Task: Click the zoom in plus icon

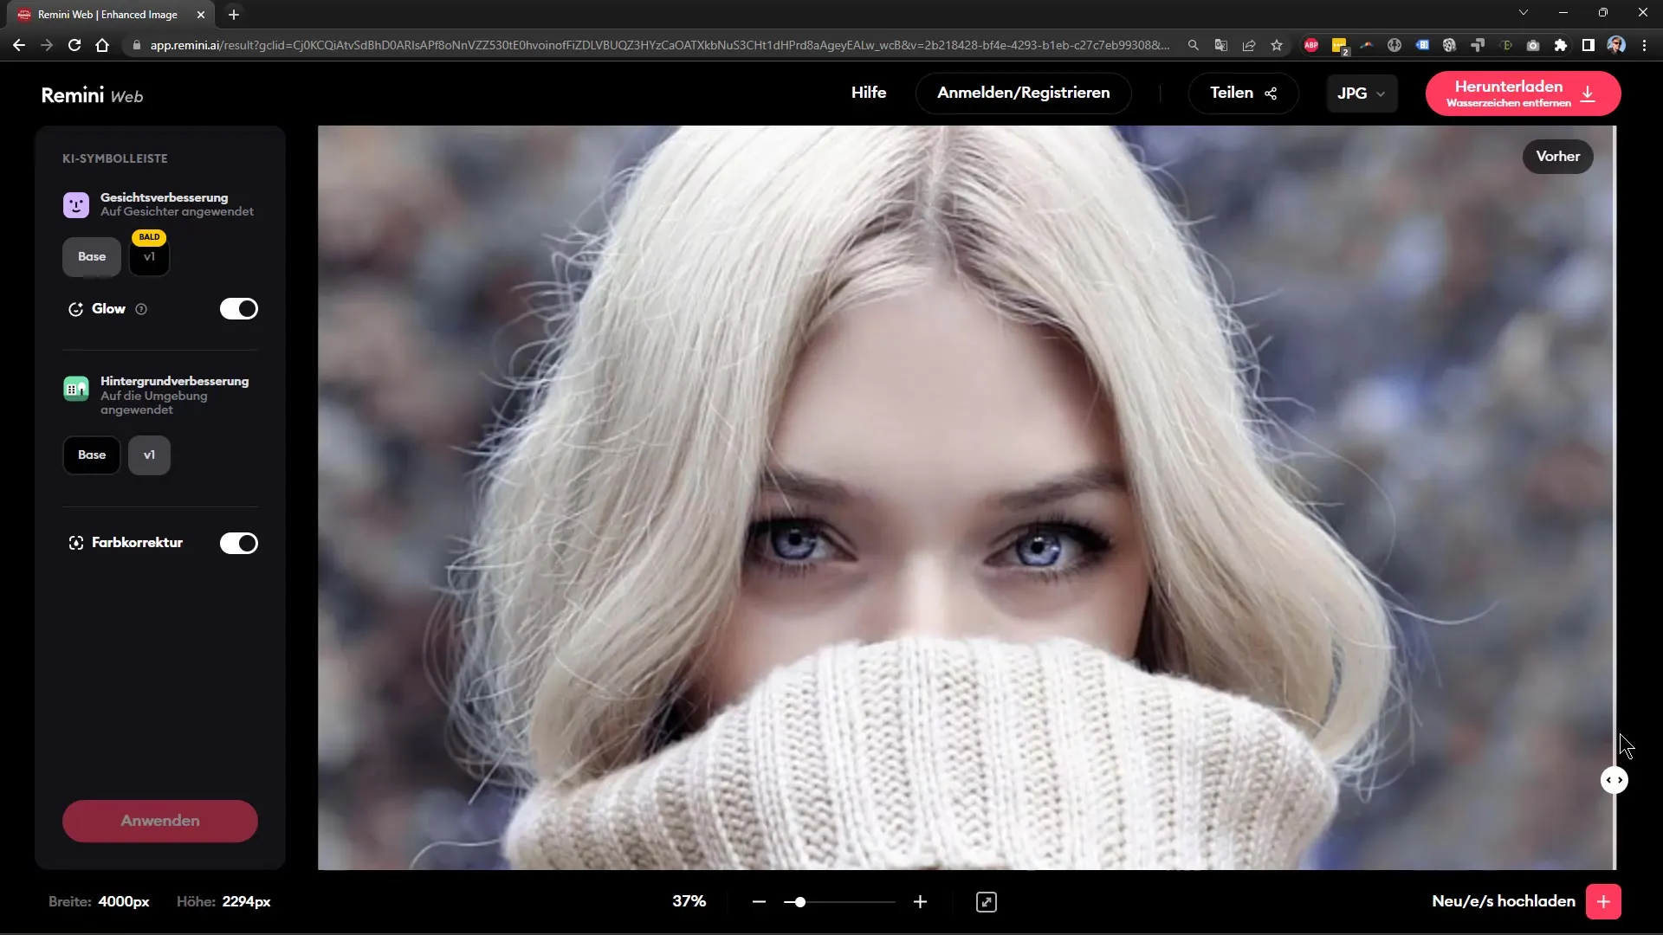Action: (921, 902)
